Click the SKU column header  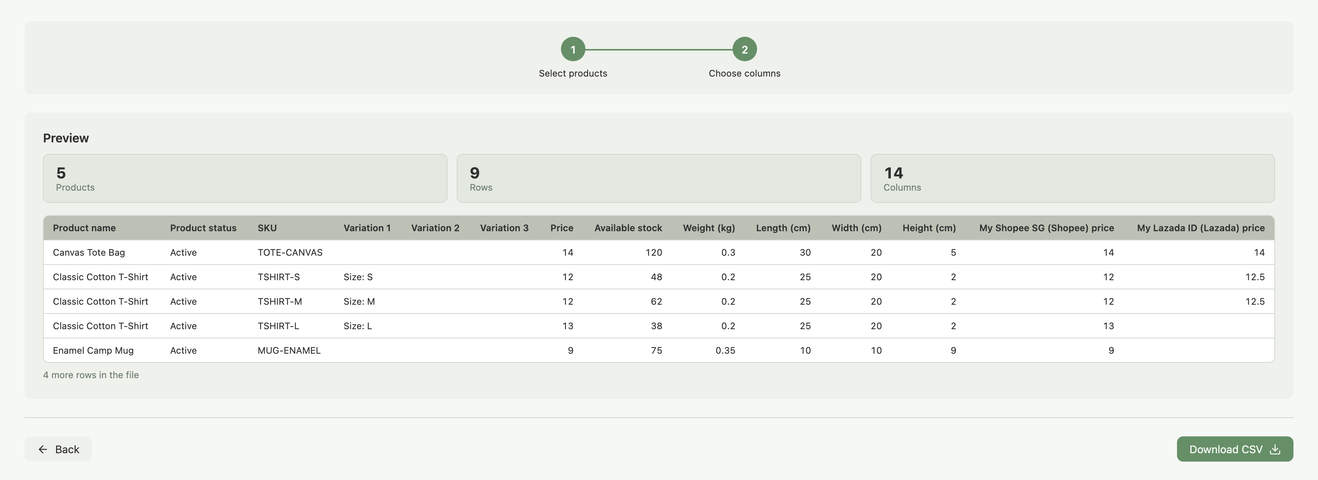(267, 228)
